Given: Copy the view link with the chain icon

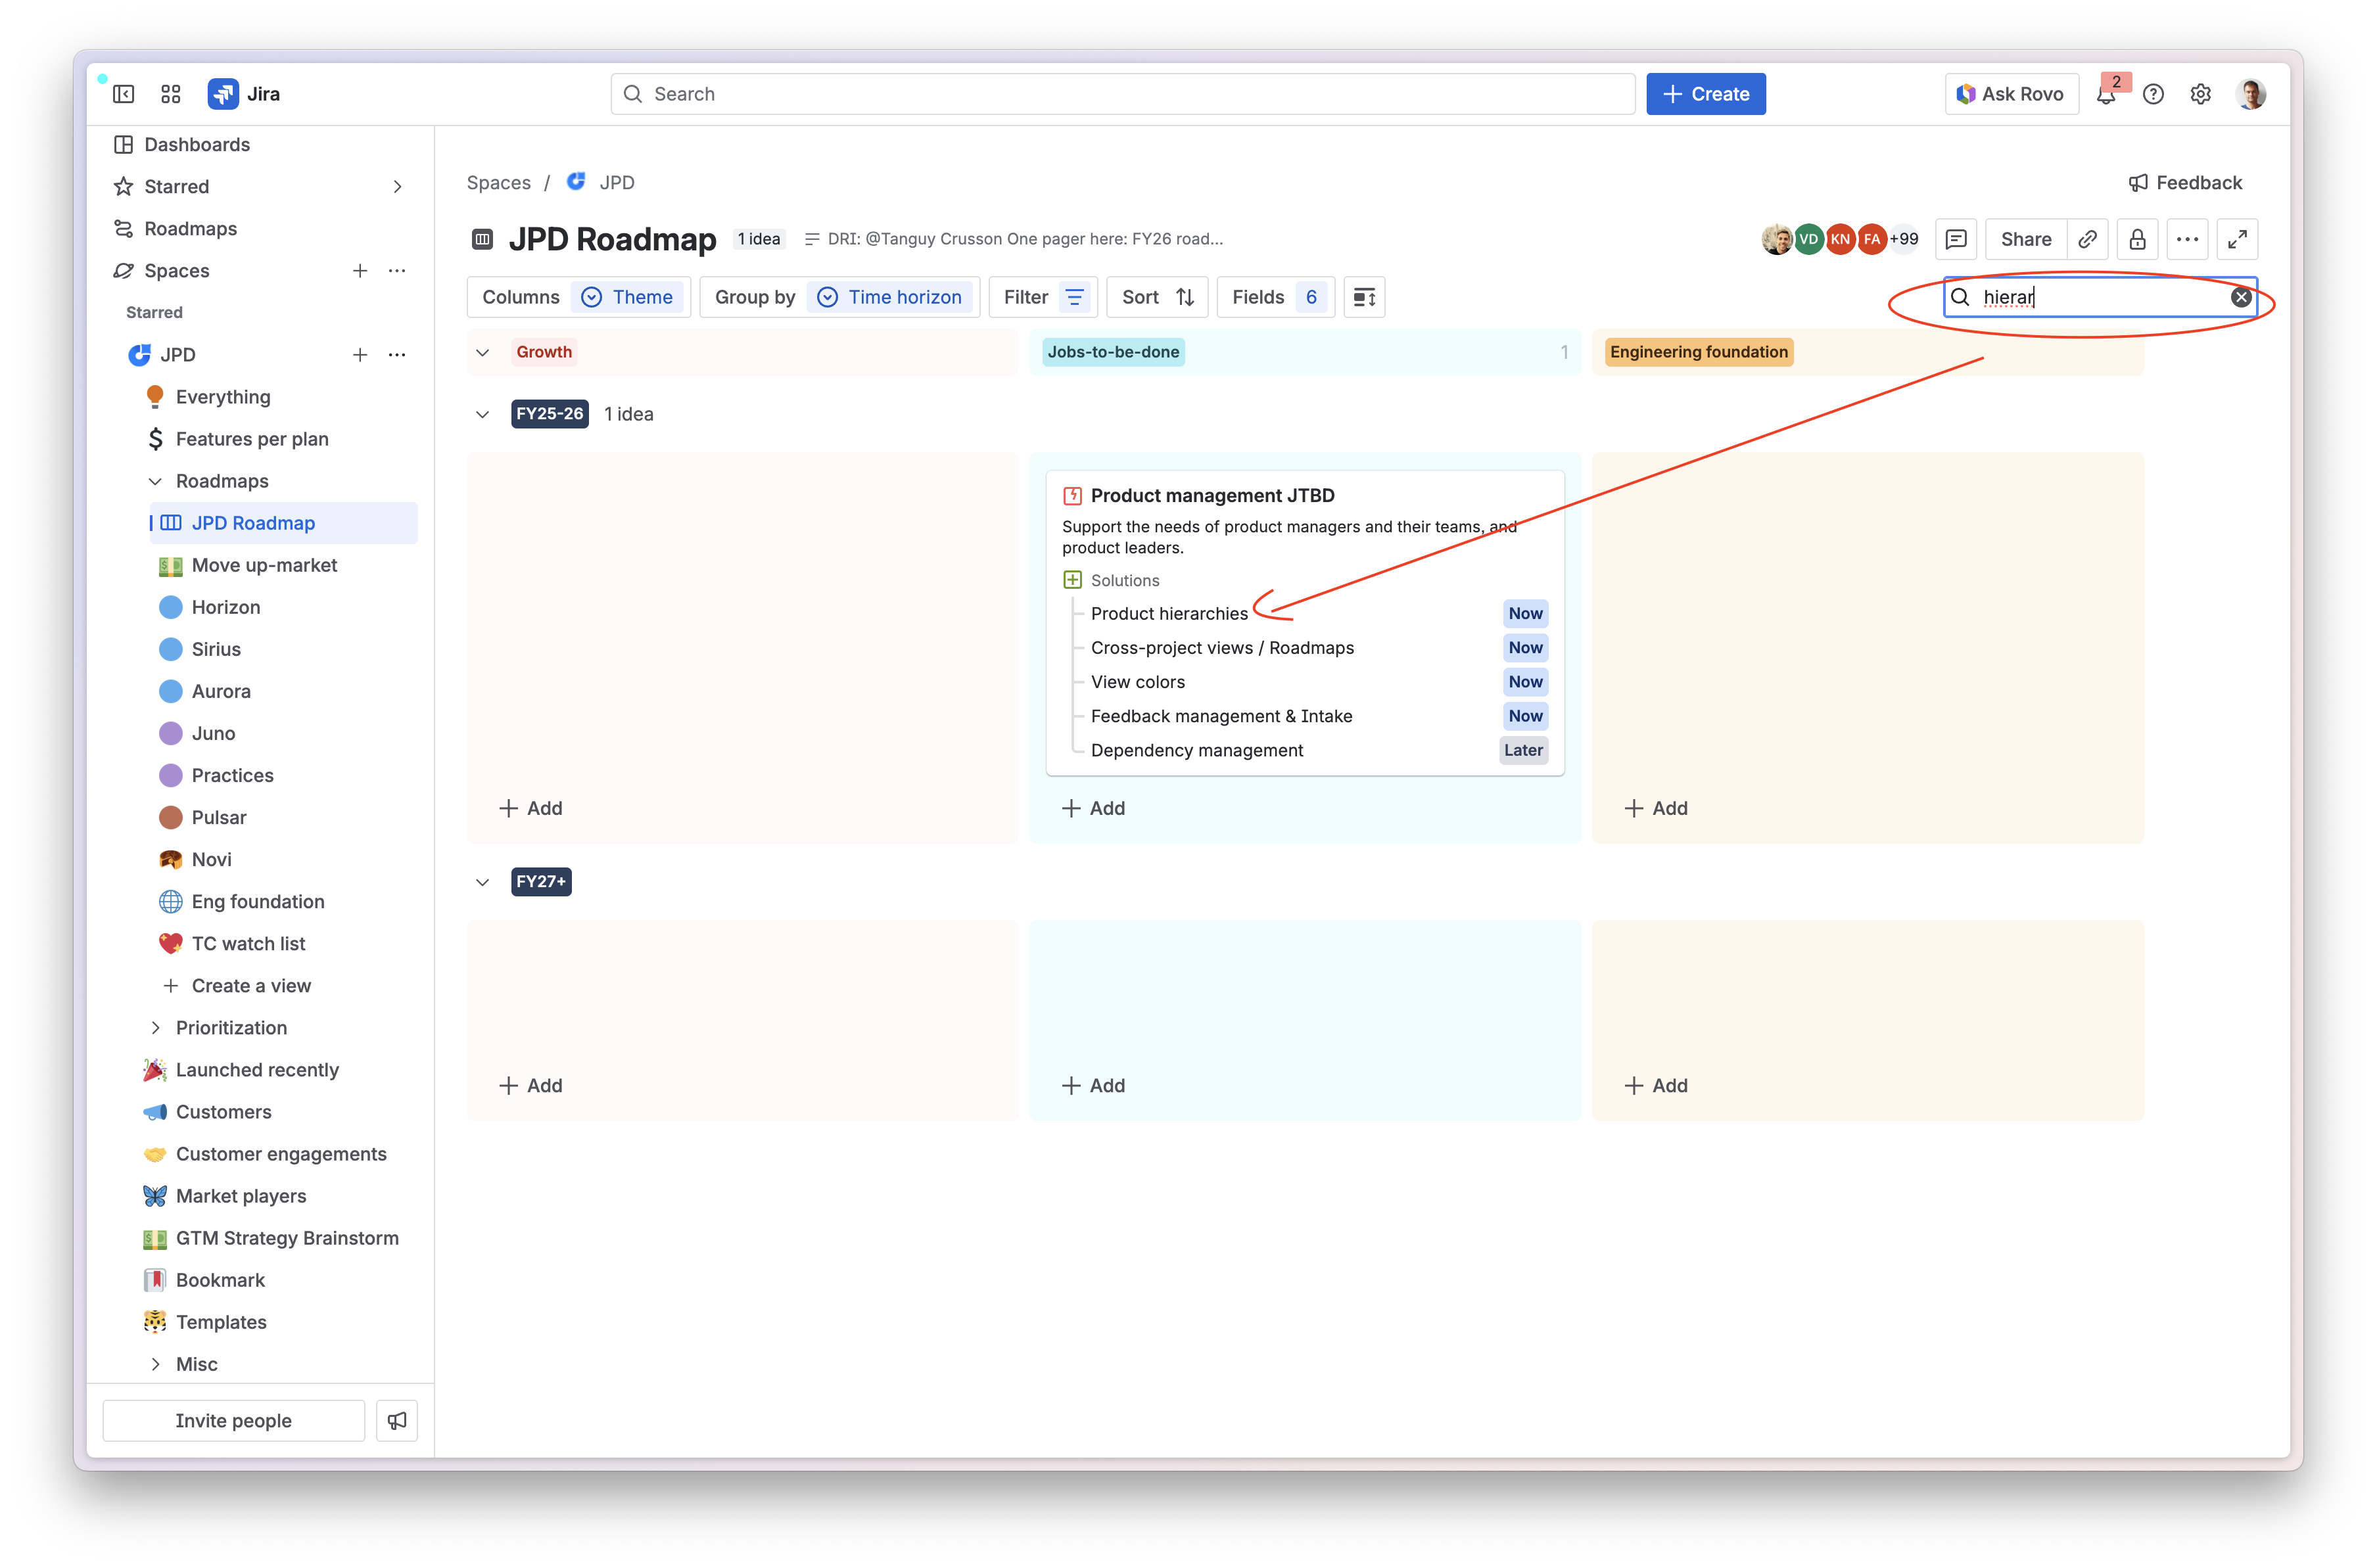Looking at the screenshot, I should click(2087, 239).
